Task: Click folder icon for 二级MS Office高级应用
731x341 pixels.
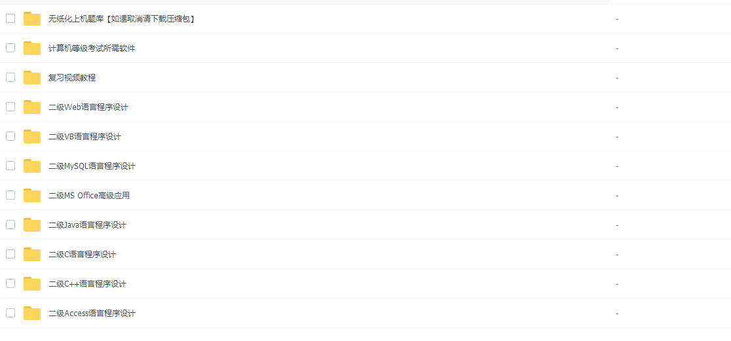Action: 32,195
